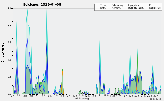This screenshot has height=101, width=164.
Task: Select the 'Usuarios' legend entry
Action: point(133,5)
